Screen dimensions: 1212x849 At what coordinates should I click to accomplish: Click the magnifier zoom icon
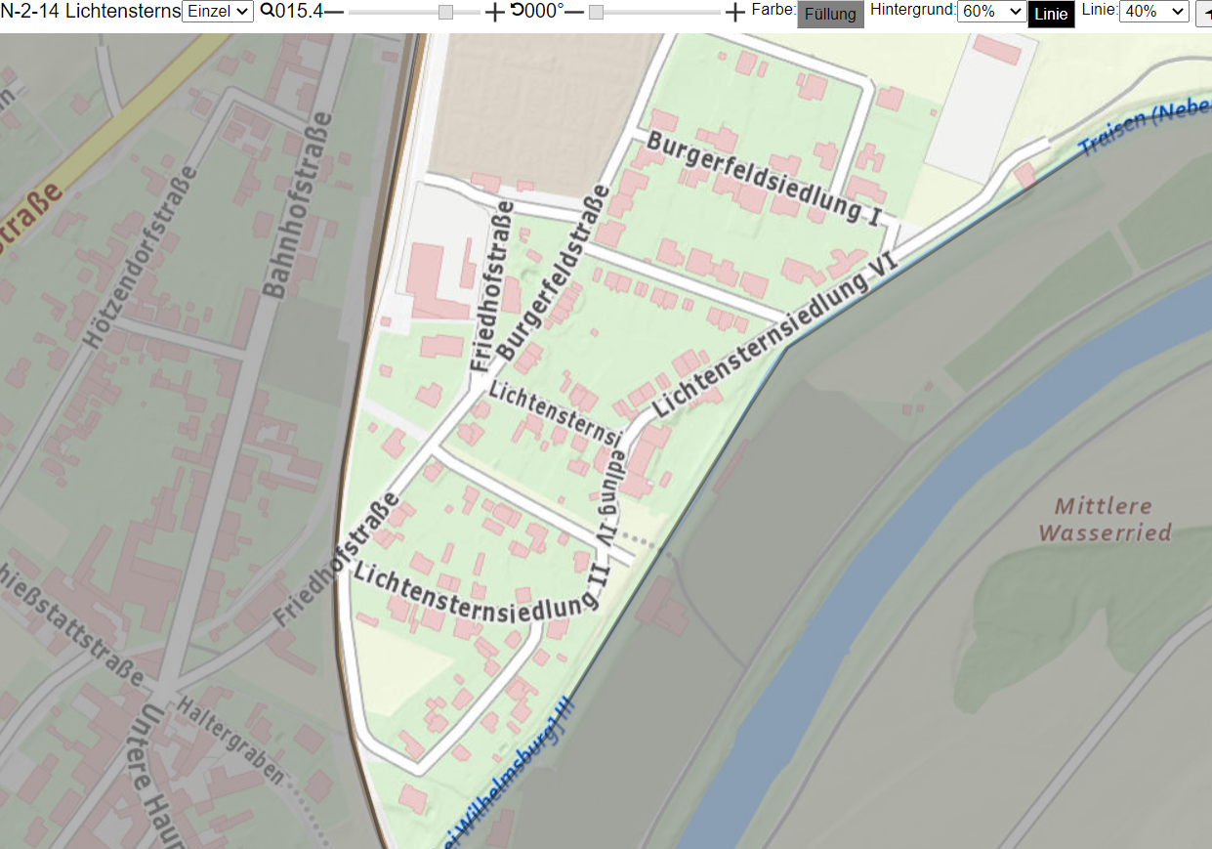click(267, 12)
